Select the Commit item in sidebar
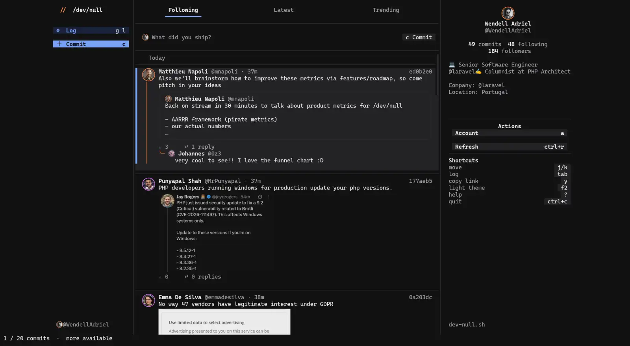The width and height of the screenshot is (630, 346). coord(91,44)
